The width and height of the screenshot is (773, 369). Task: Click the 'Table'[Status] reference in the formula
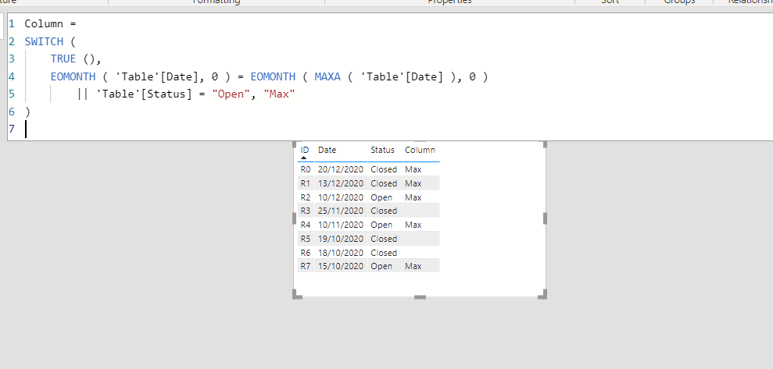point(144,94)
